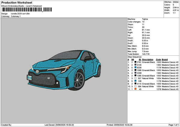Click the gray swatch in stop row 5

[136, 73]
